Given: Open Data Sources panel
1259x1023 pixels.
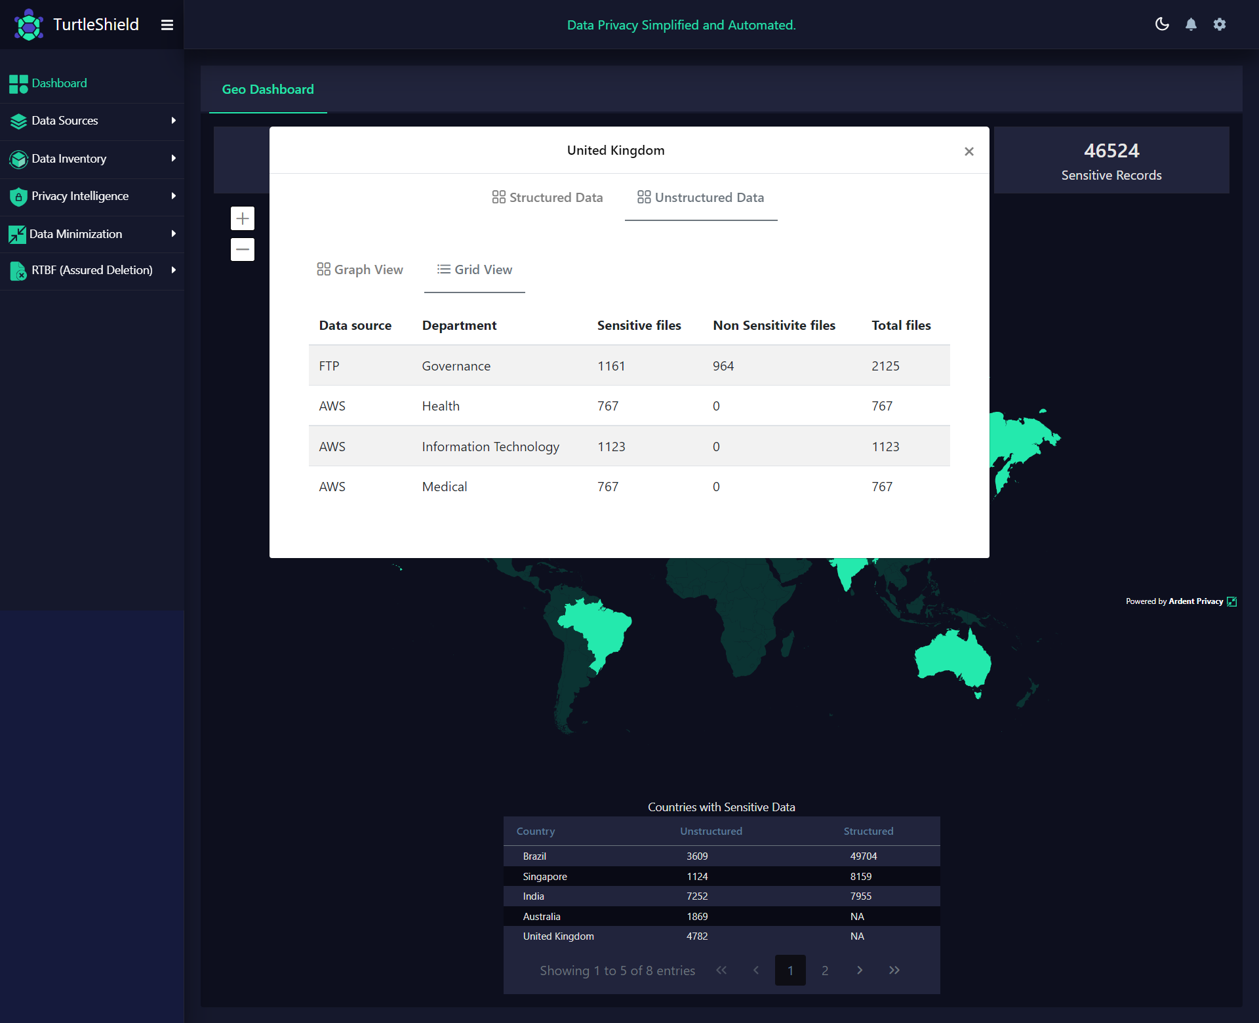Looking at the screenshot, I should tap(94, 120).
